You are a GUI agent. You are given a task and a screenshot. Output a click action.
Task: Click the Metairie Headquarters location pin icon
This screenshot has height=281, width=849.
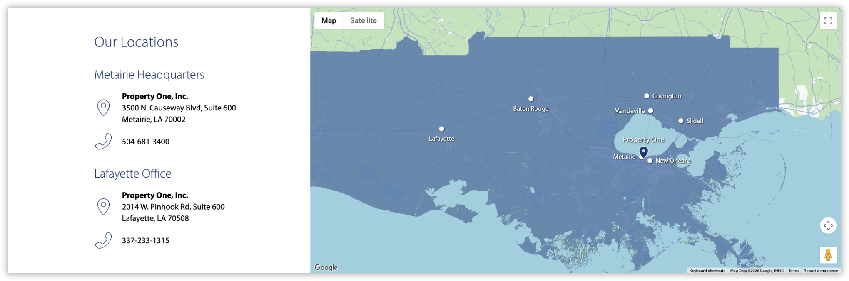click(x=103, y=108)
